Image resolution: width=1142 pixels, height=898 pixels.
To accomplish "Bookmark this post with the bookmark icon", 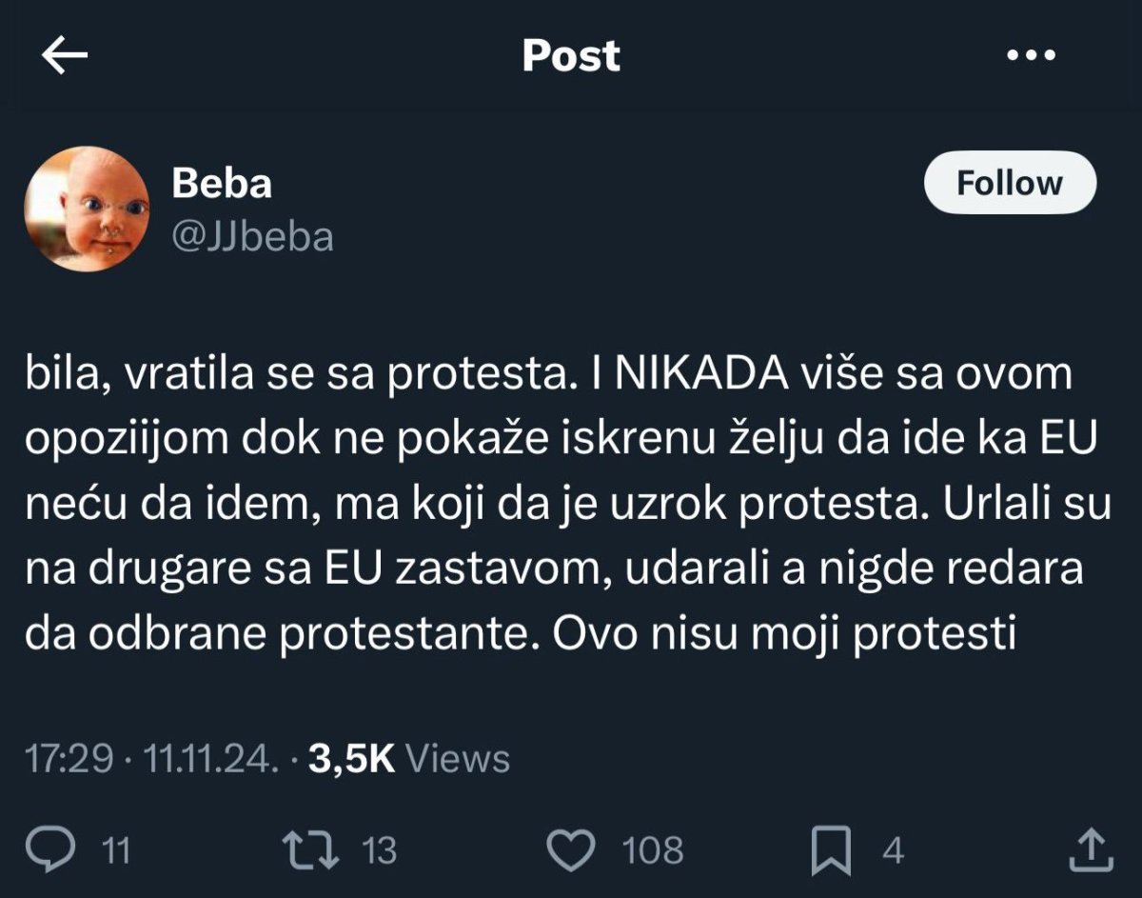I will [830, 849].
